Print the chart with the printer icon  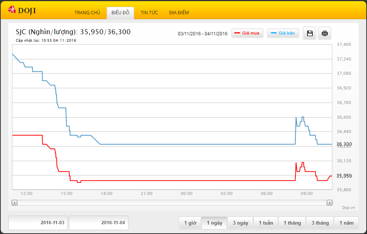325,33
